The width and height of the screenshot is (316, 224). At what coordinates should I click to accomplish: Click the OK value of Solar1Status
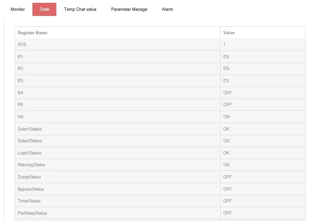click(x=226, y=129)
